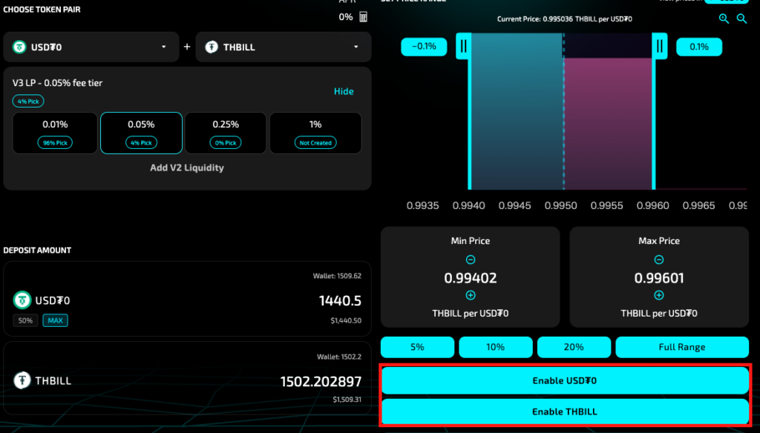
Task: Zoom out on the price range chart
Action: (741, 19)
